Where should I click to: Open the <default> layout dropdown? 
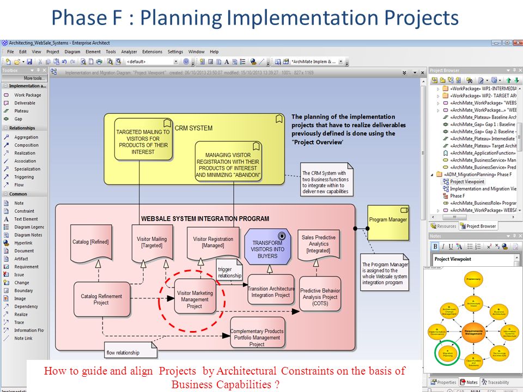point(176,62)
